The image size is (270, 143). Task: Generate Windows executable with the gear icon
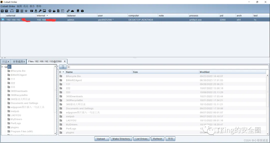[50, 11]
